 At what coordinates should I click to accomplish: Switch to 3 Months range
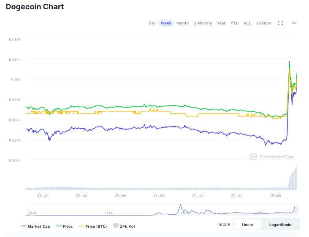click(x=203, y=23)
